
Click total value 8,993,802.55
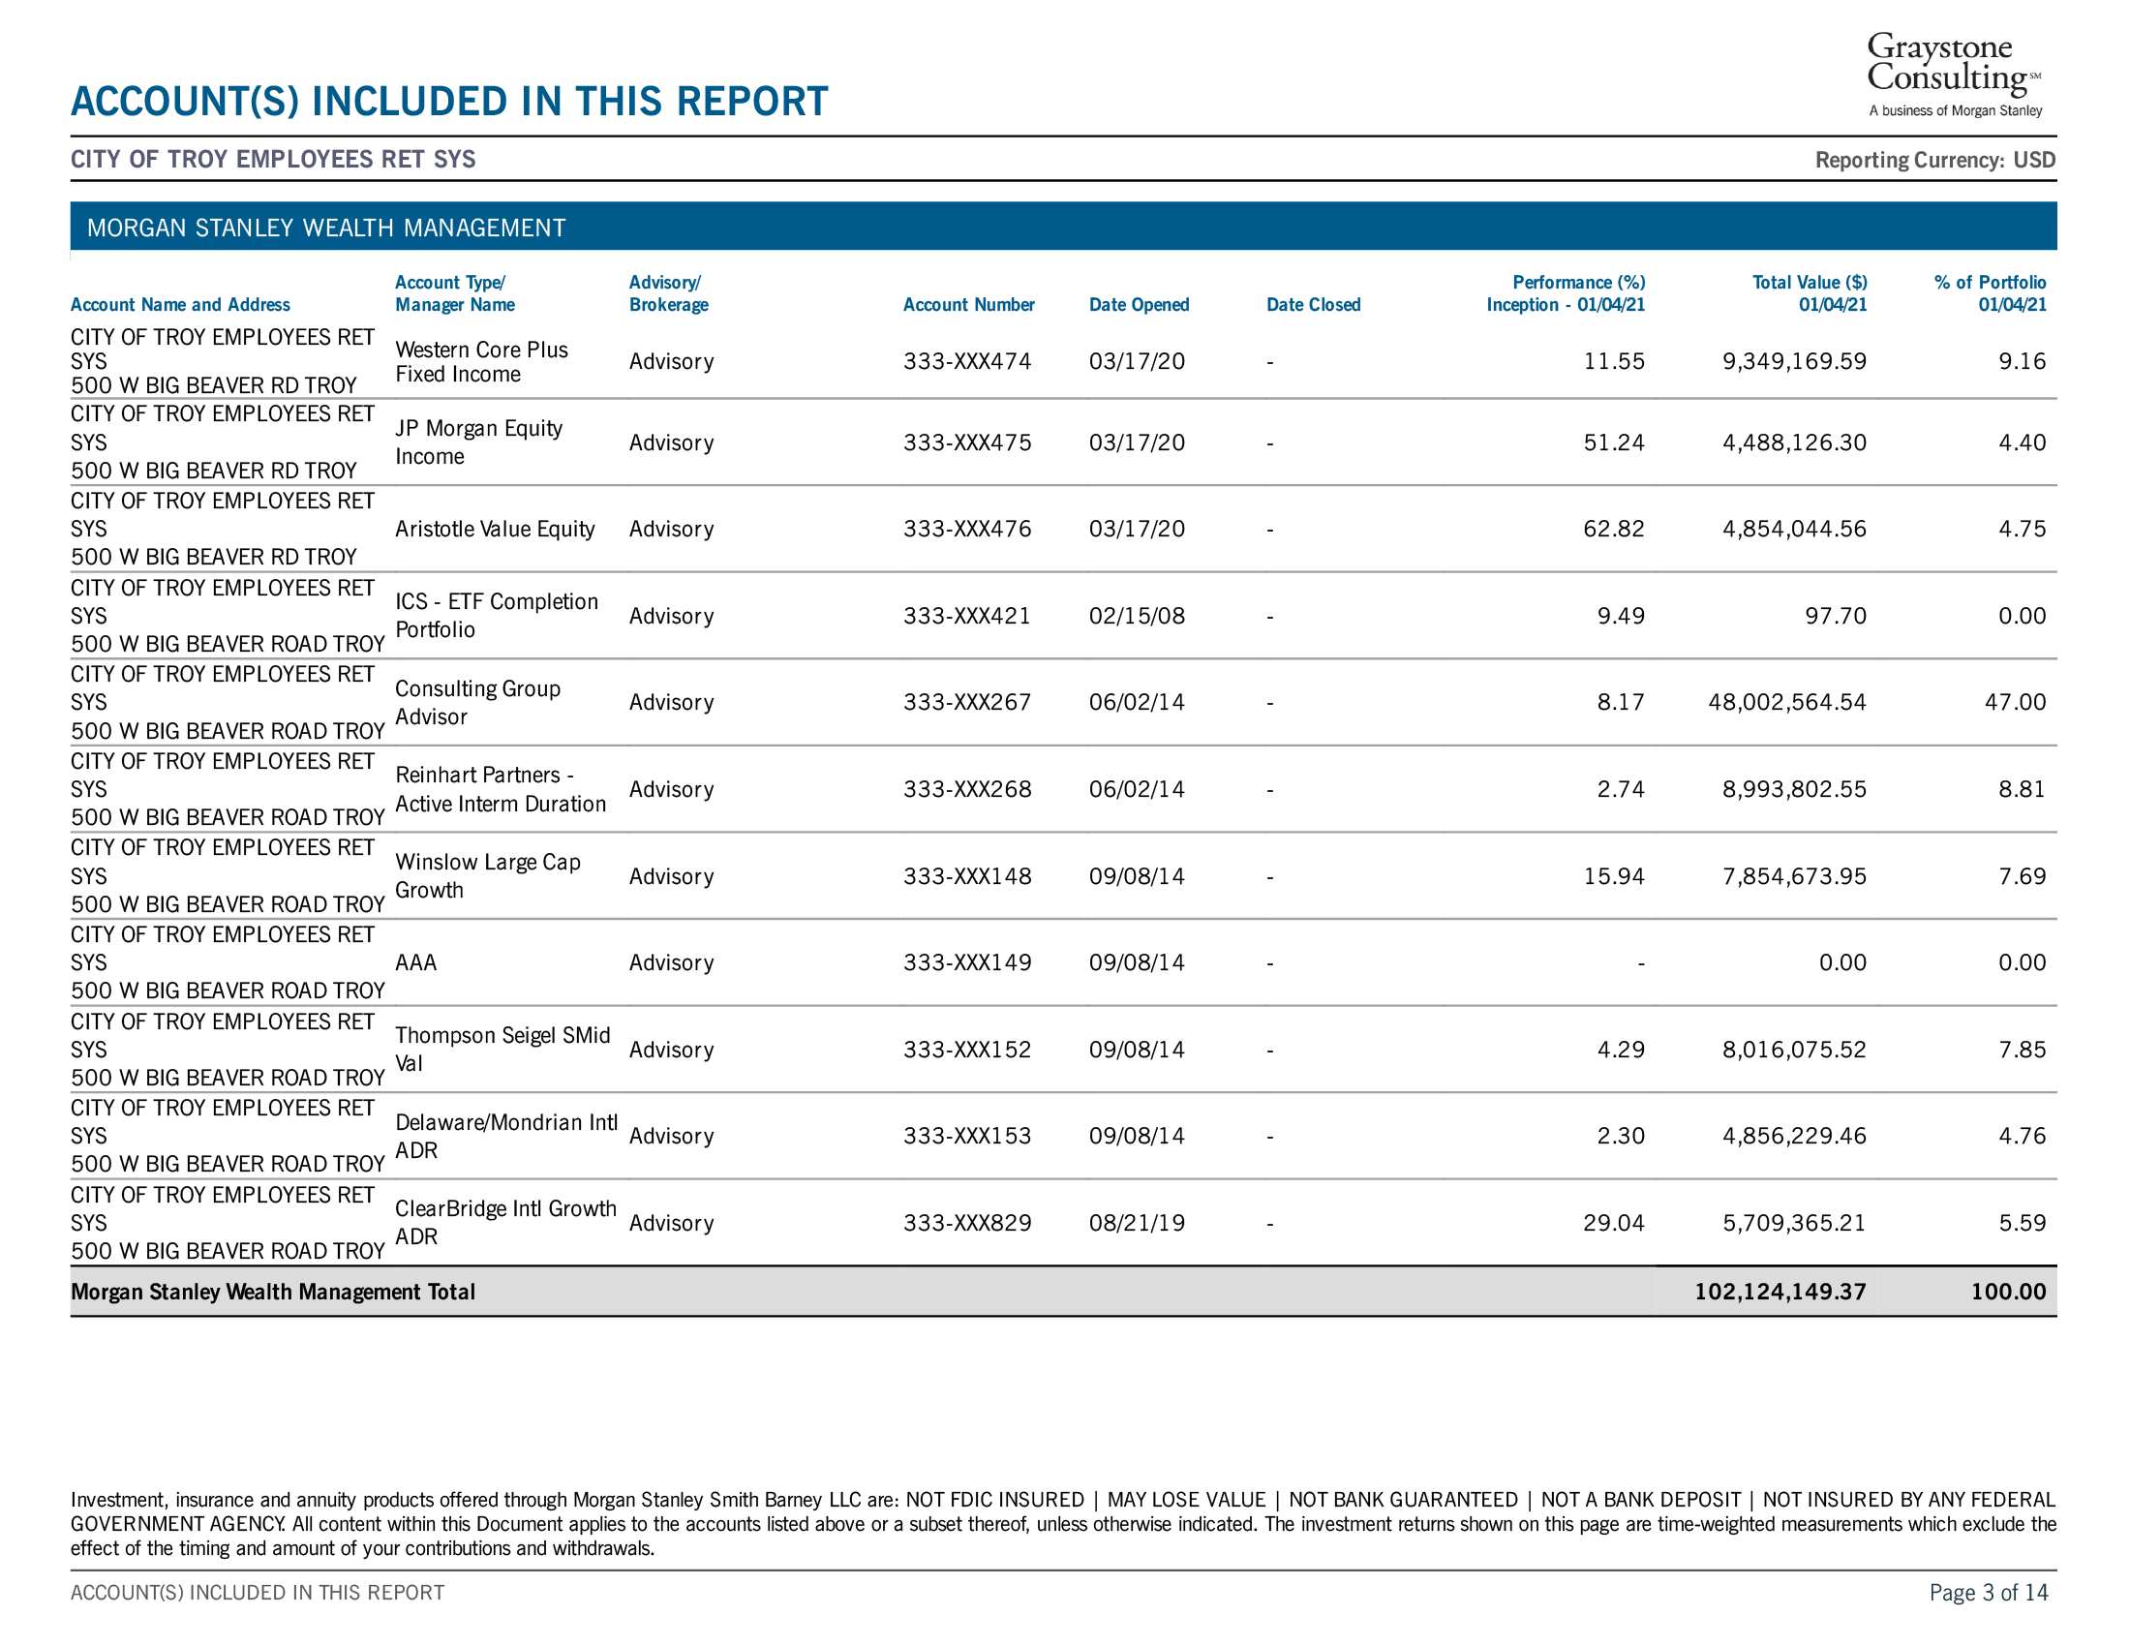click(x=1794, y=789)
